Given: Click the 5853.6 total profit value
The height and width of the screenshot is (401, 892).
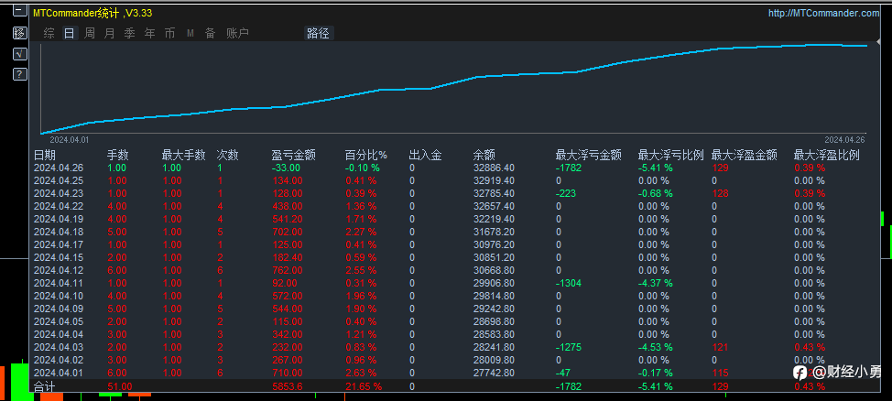Looking at the screenshot, I should (287, 386).
